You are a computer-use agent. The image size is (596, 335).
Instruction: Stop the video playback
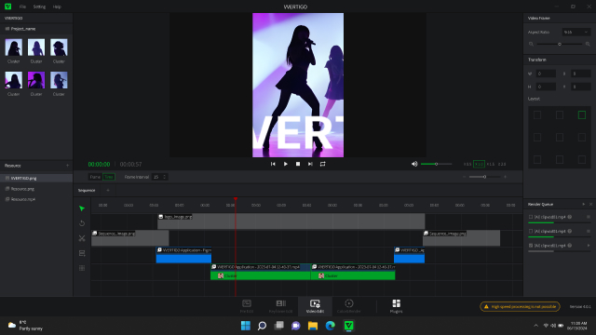pyautogui.click(x=298, y=164)
